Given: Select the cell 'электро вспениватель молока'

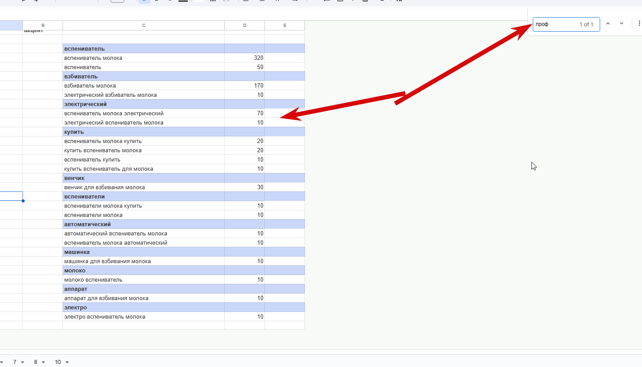Looking at the screenshot, I should coord(144,317).
